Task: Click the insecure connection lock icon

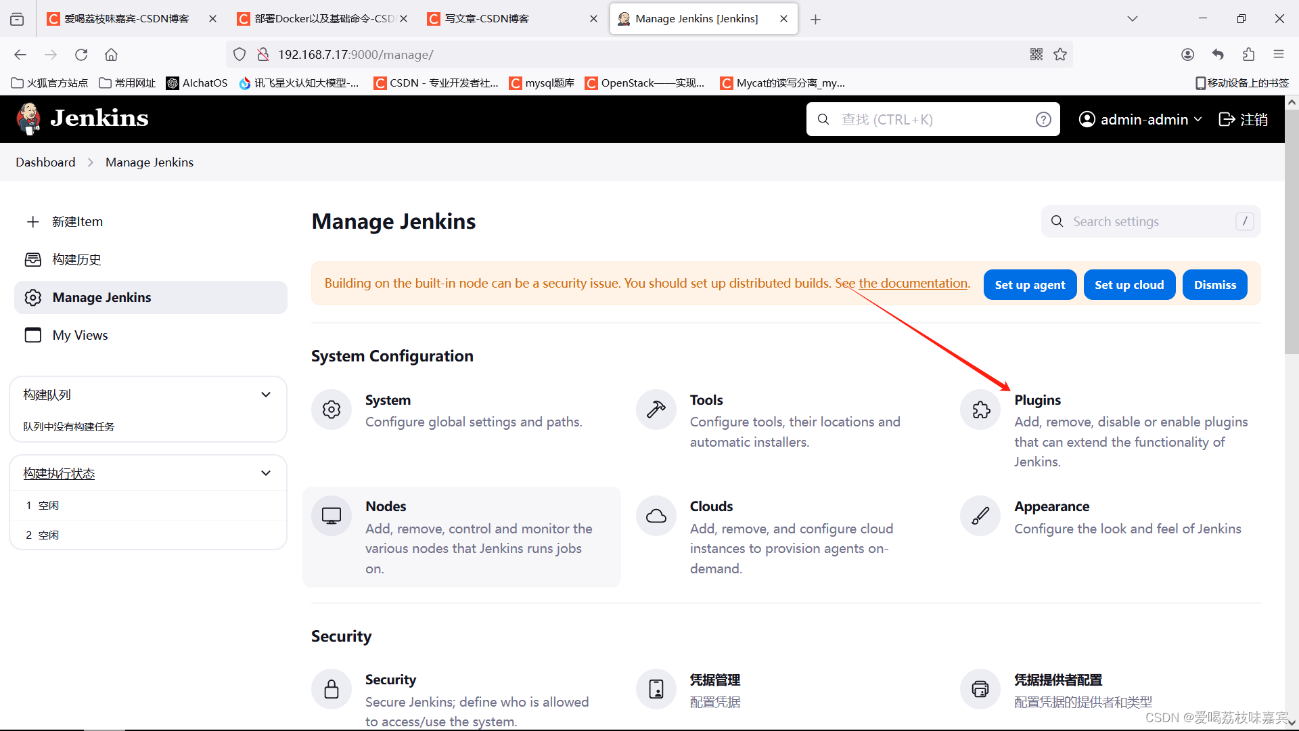Action: pyautogui.click(x=263, y=55)
